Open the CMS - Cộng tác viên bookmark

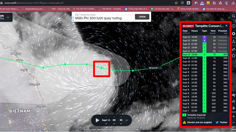tap(59, 9)
